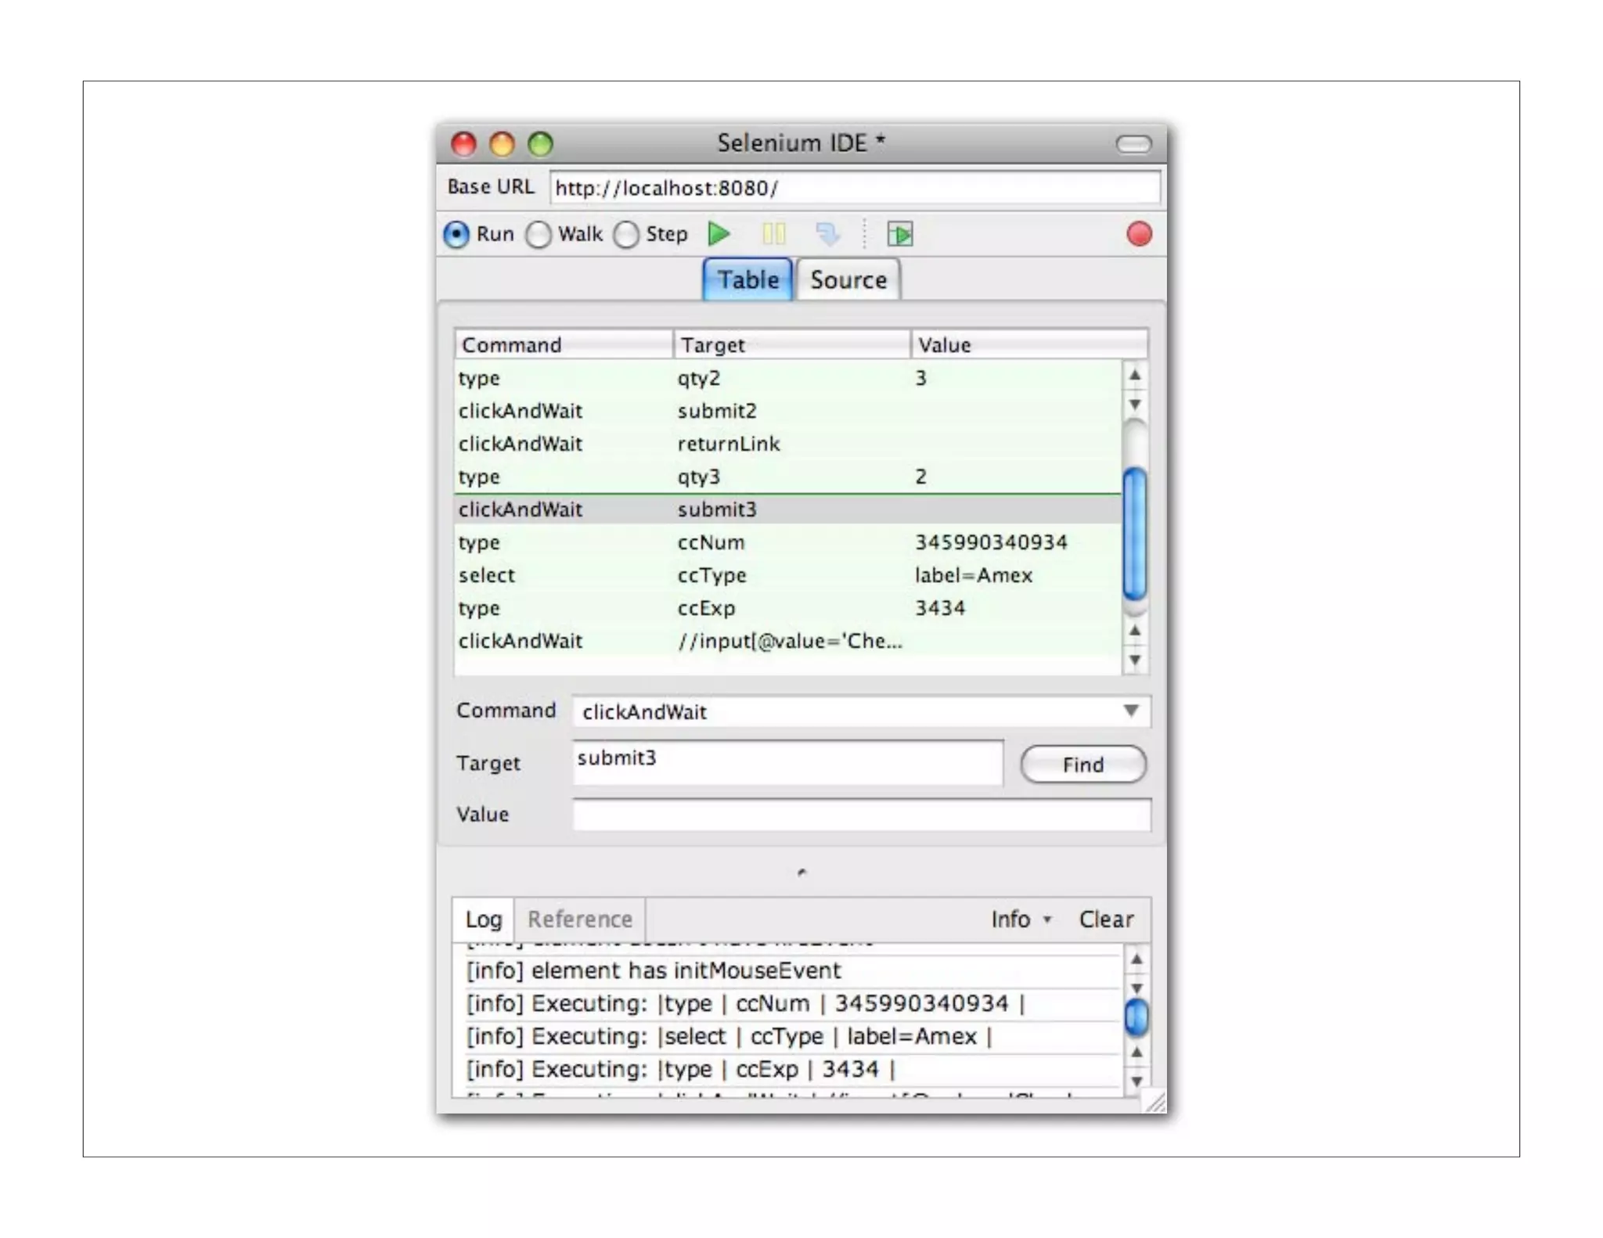The image size is (1603, 1238).
Task: Open the Command dropdown showing clickAndWait
Action: tap(1130, 711)
